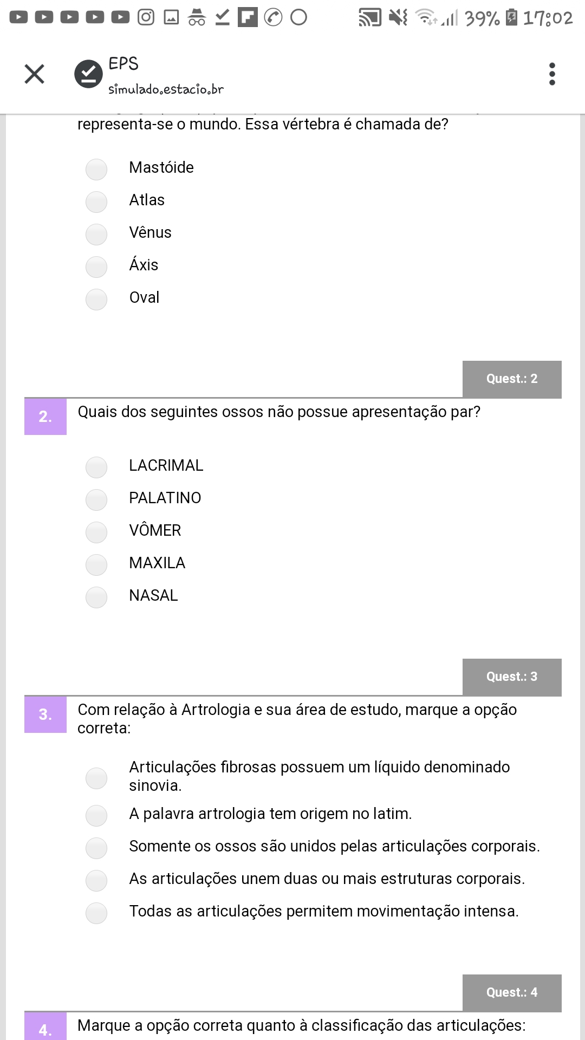Open the three-dot overflow menu

552,74
